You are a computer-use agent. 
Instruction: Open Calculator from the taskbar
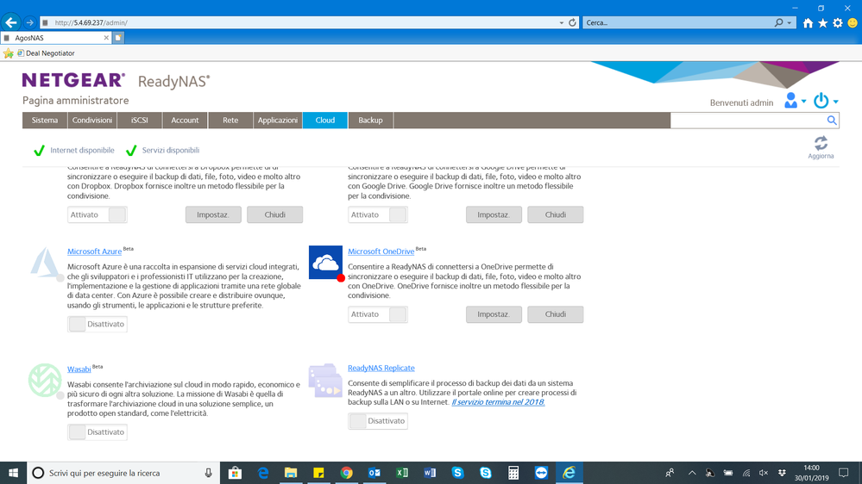(x=513, y=473)
